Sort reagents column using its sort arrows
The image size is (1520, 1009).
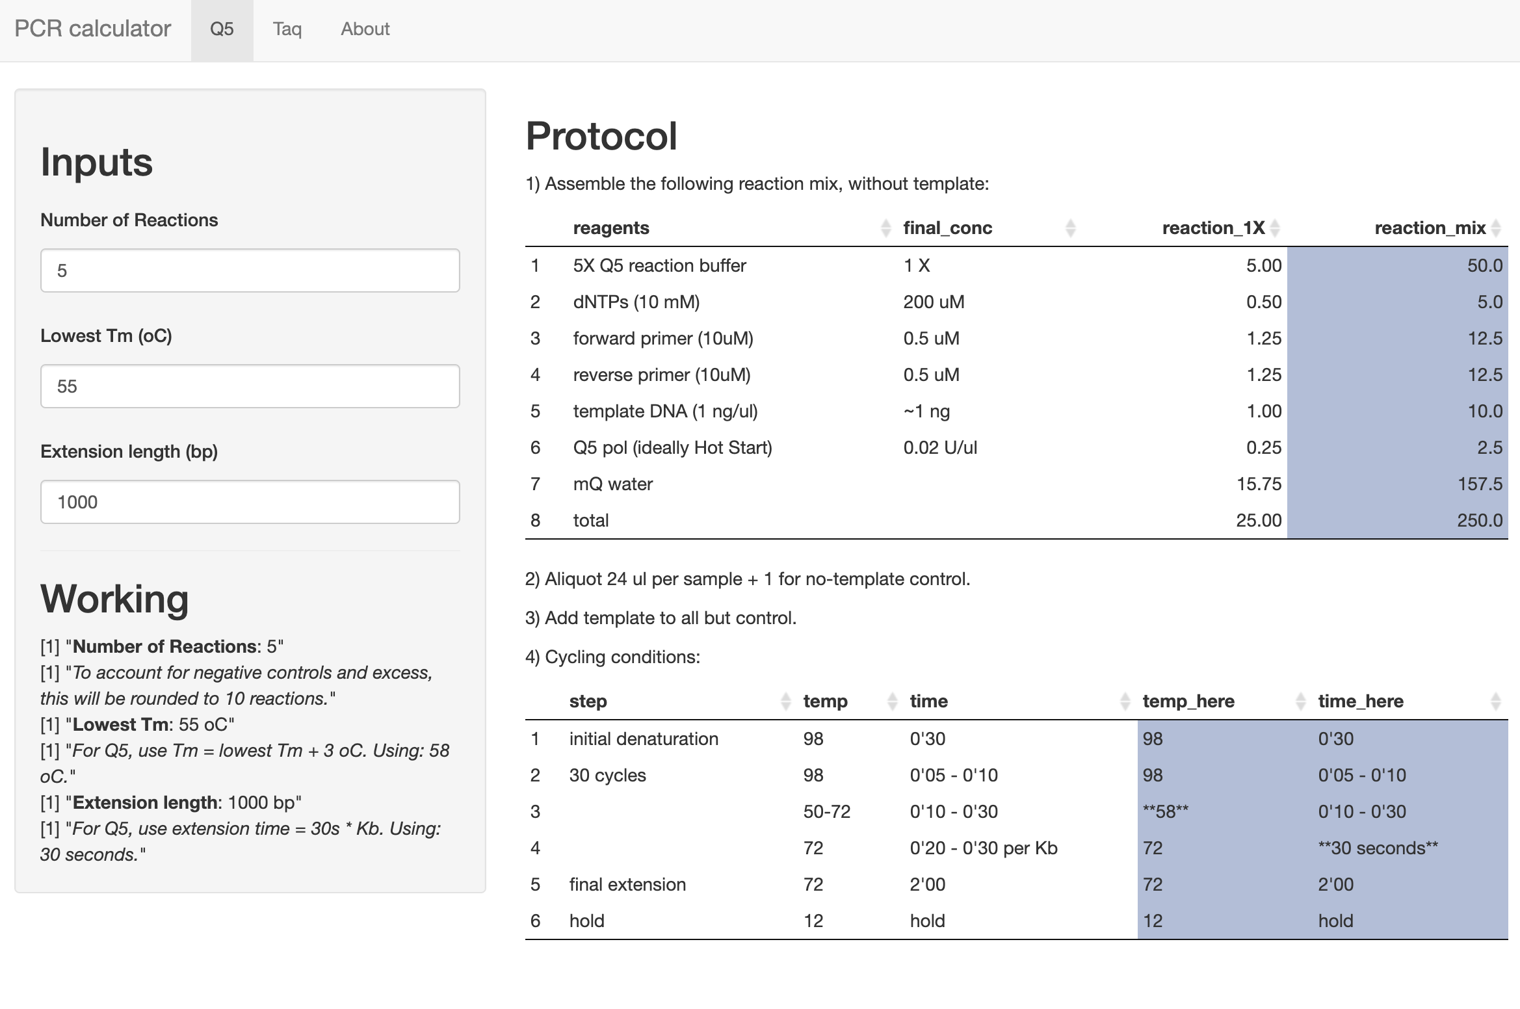click(885, 228)
